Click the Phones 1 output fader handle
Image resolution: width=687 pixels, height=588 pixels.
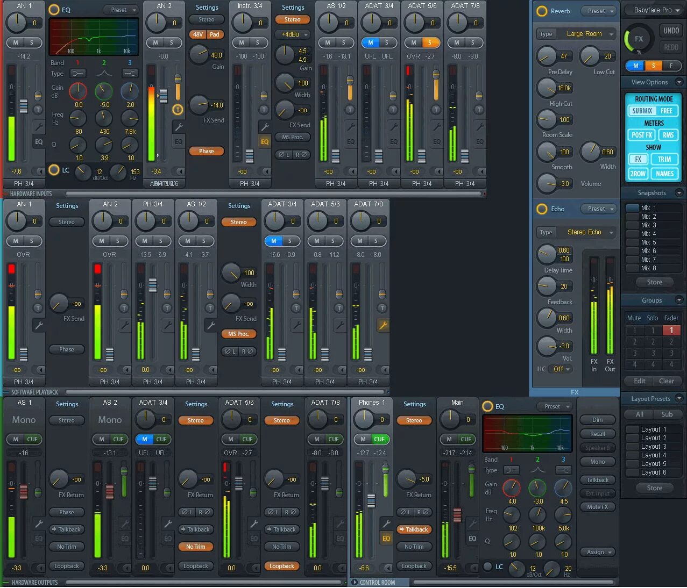tap(371, 501)
